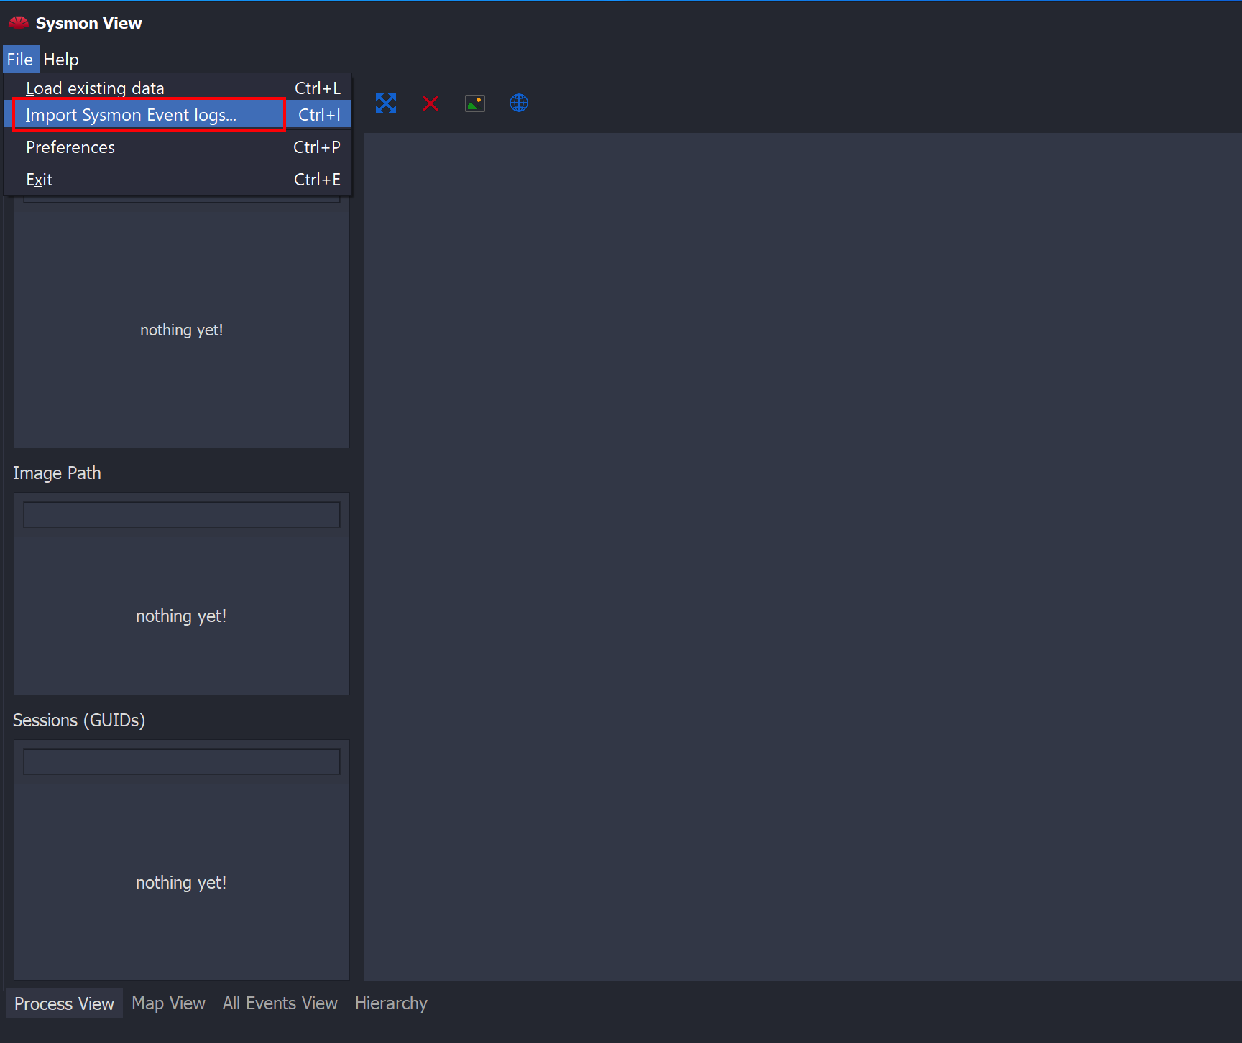Open the File menu

point(20,60)
